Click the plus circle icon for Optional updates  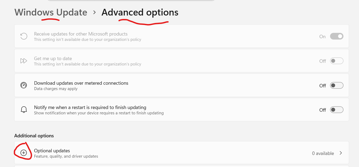24,153
